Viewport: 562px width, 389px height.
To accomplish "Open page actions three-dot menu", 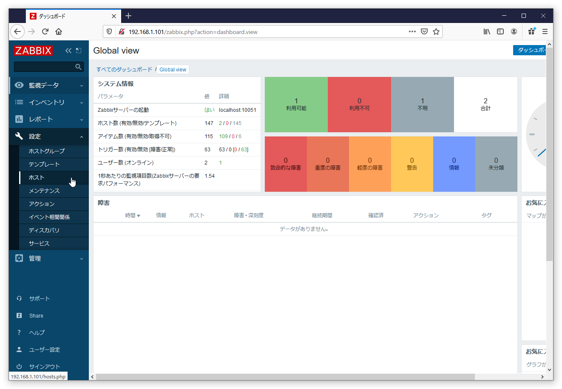I will click(412, 31).
